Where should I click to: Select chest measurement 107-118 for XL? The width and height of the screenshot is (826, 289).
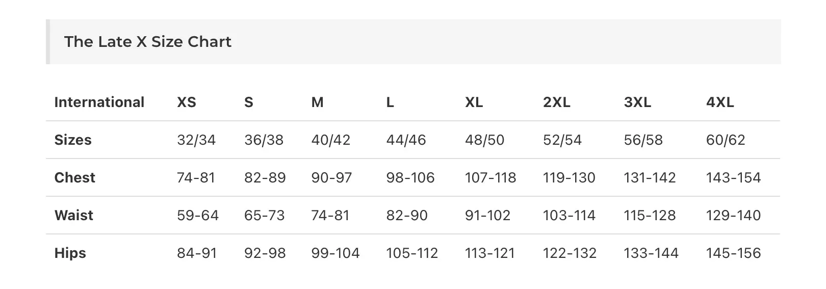491,178
